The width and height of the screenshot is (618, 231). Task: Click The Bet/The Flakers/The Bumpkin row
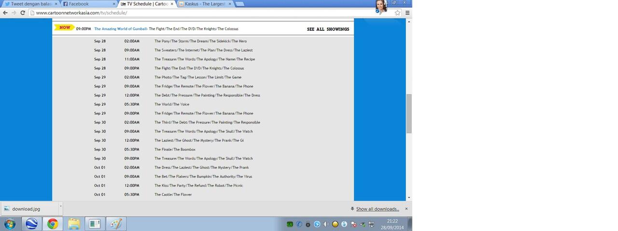203,177
